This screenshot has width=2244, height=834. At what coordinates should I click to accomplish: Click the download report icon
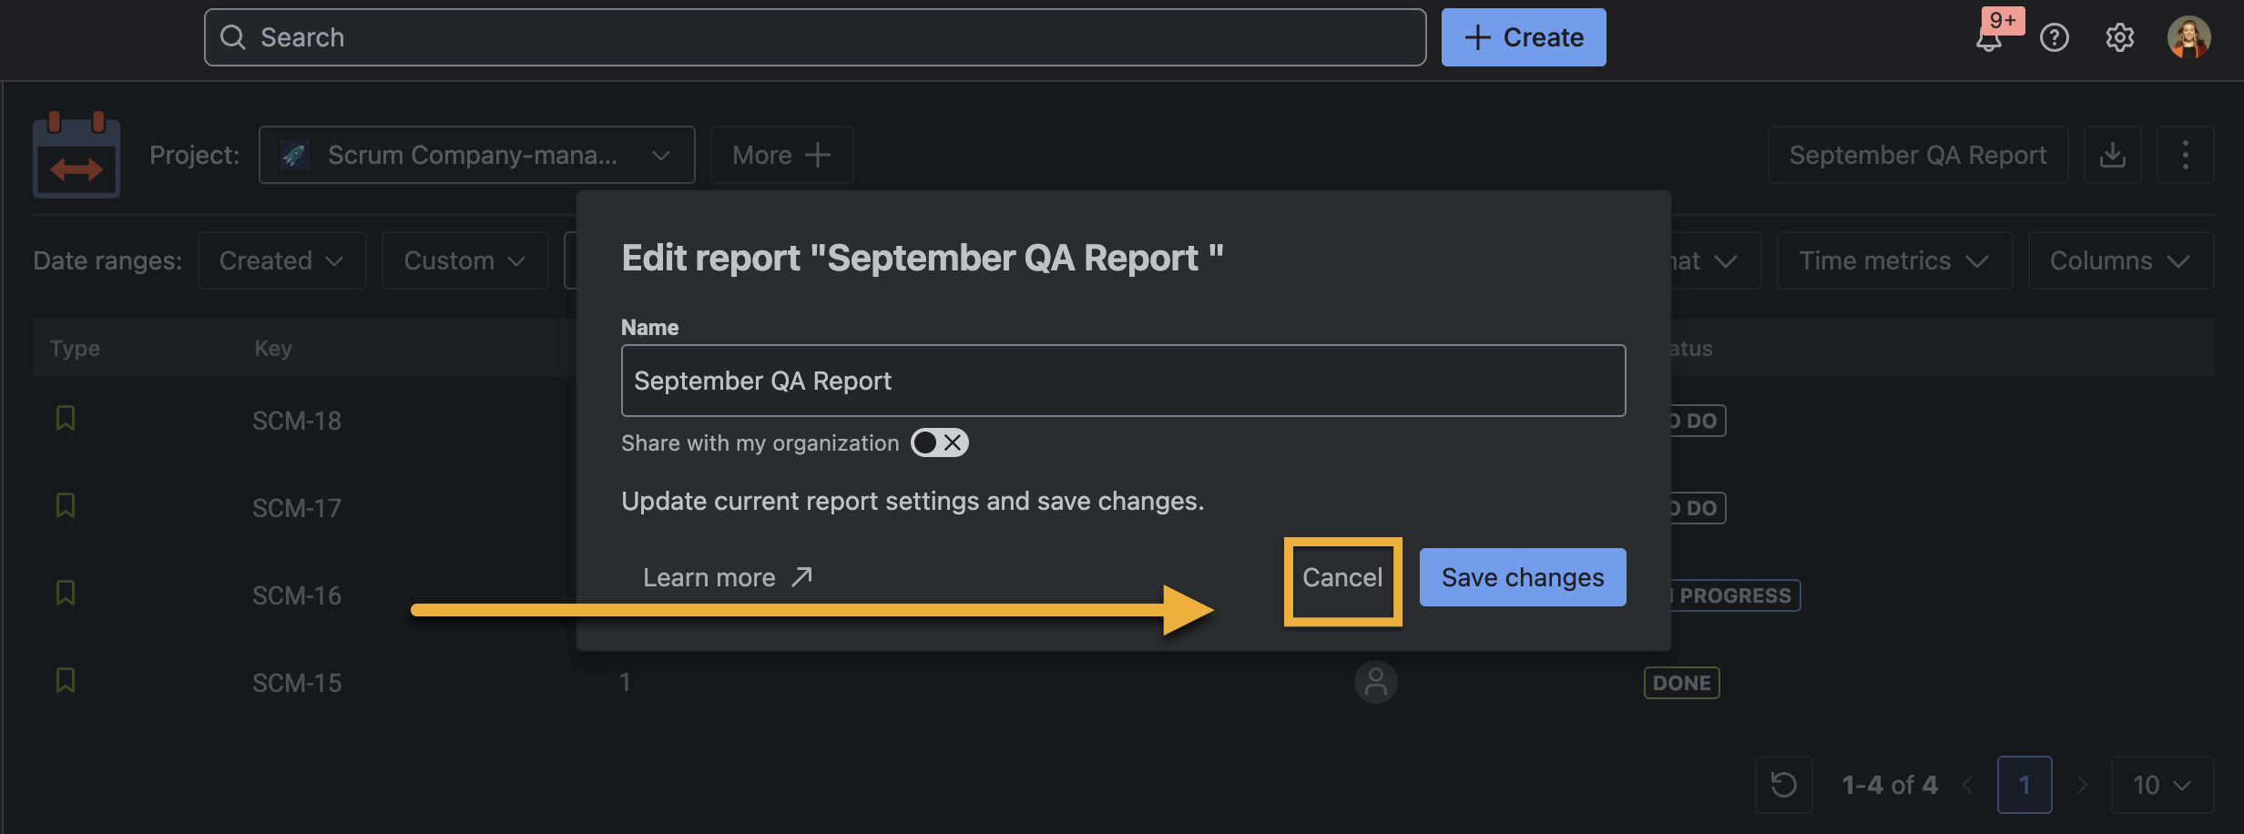click(2112, 156)
